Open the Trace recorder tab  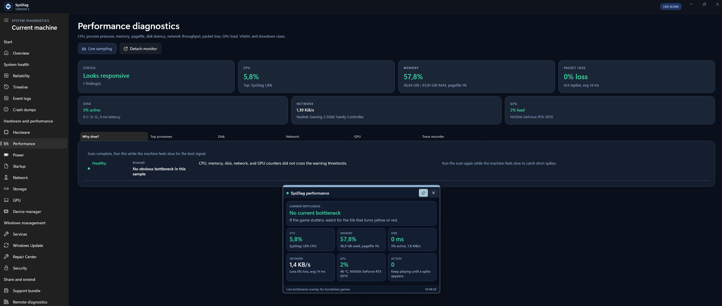pyautogui.click(x=453, y=136)
